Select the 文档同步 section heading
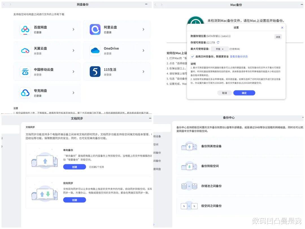Viewport: 305px width, 229px height. (x=30, y=127)
